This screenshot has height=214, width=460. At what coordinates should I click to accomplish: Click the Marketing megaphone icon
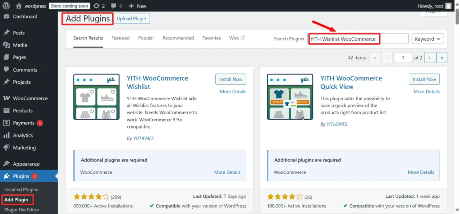coord(6,147)
